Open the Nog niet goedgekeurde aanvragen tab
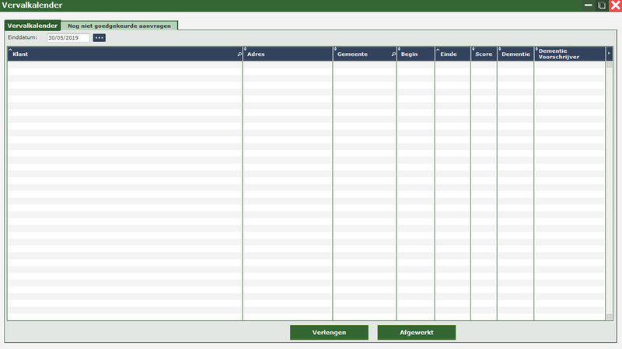622x349 pixels. tap(120, 25)
